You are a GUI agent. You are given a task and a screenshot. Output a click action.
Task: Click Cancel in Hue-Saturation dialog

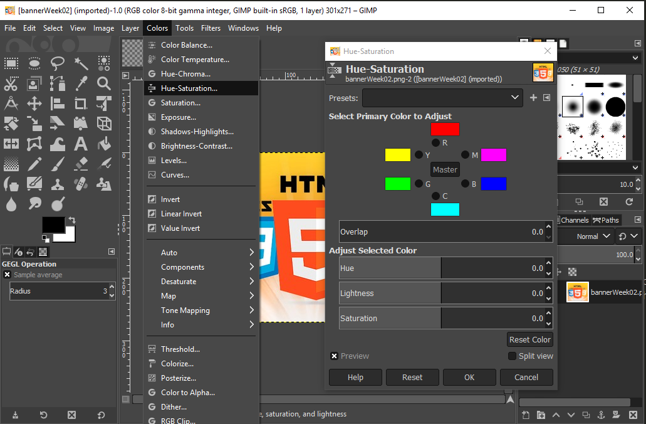(526, 377)
